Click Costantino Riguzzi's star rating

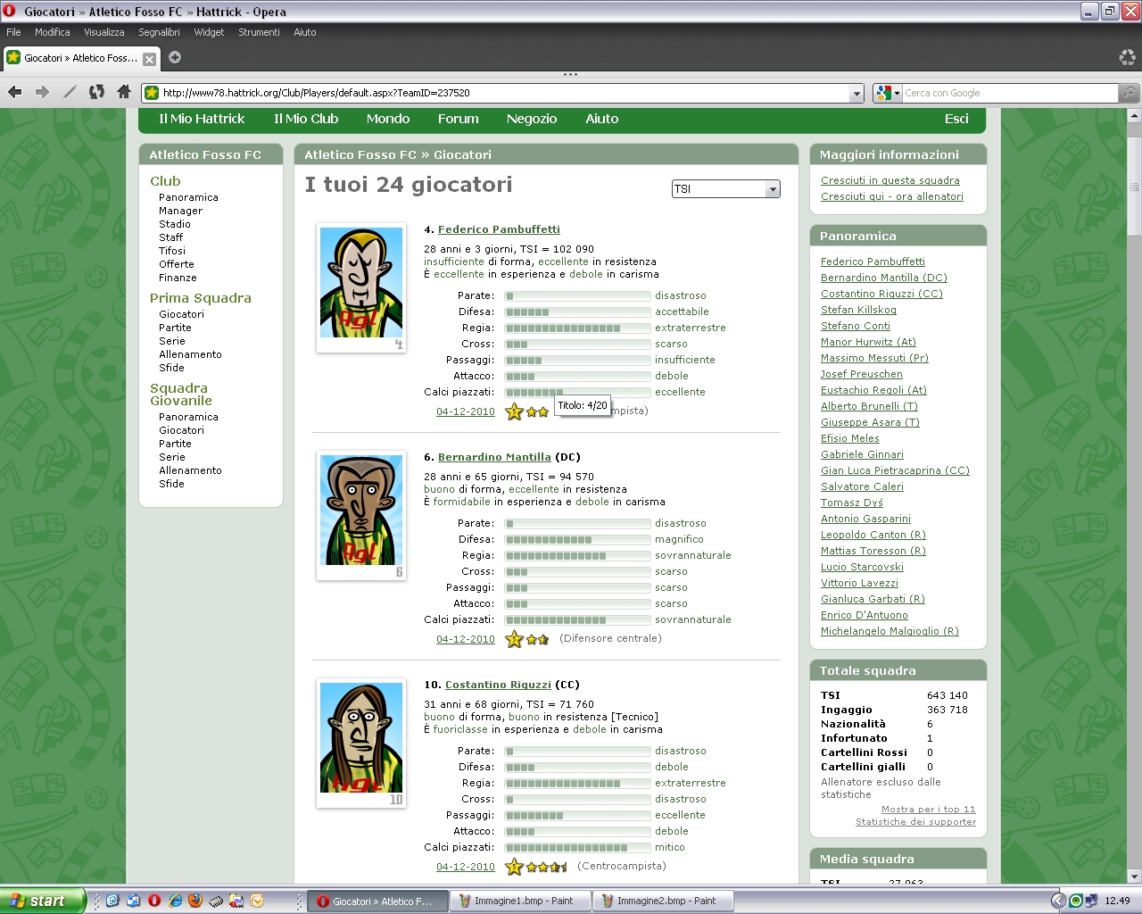click(536, 867)
